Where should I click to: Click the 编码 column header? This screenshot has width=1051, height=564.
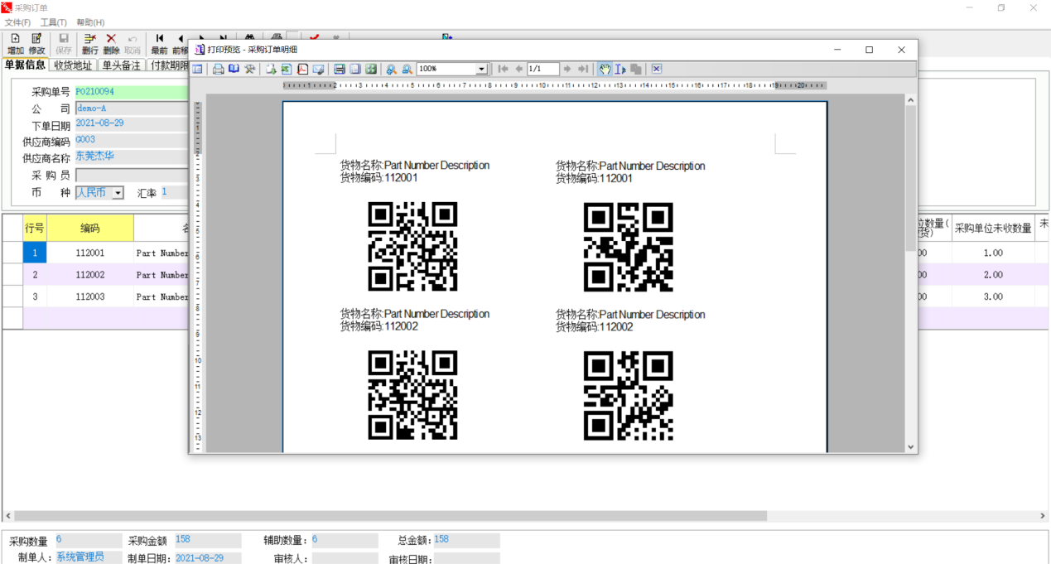click(90, 228)
